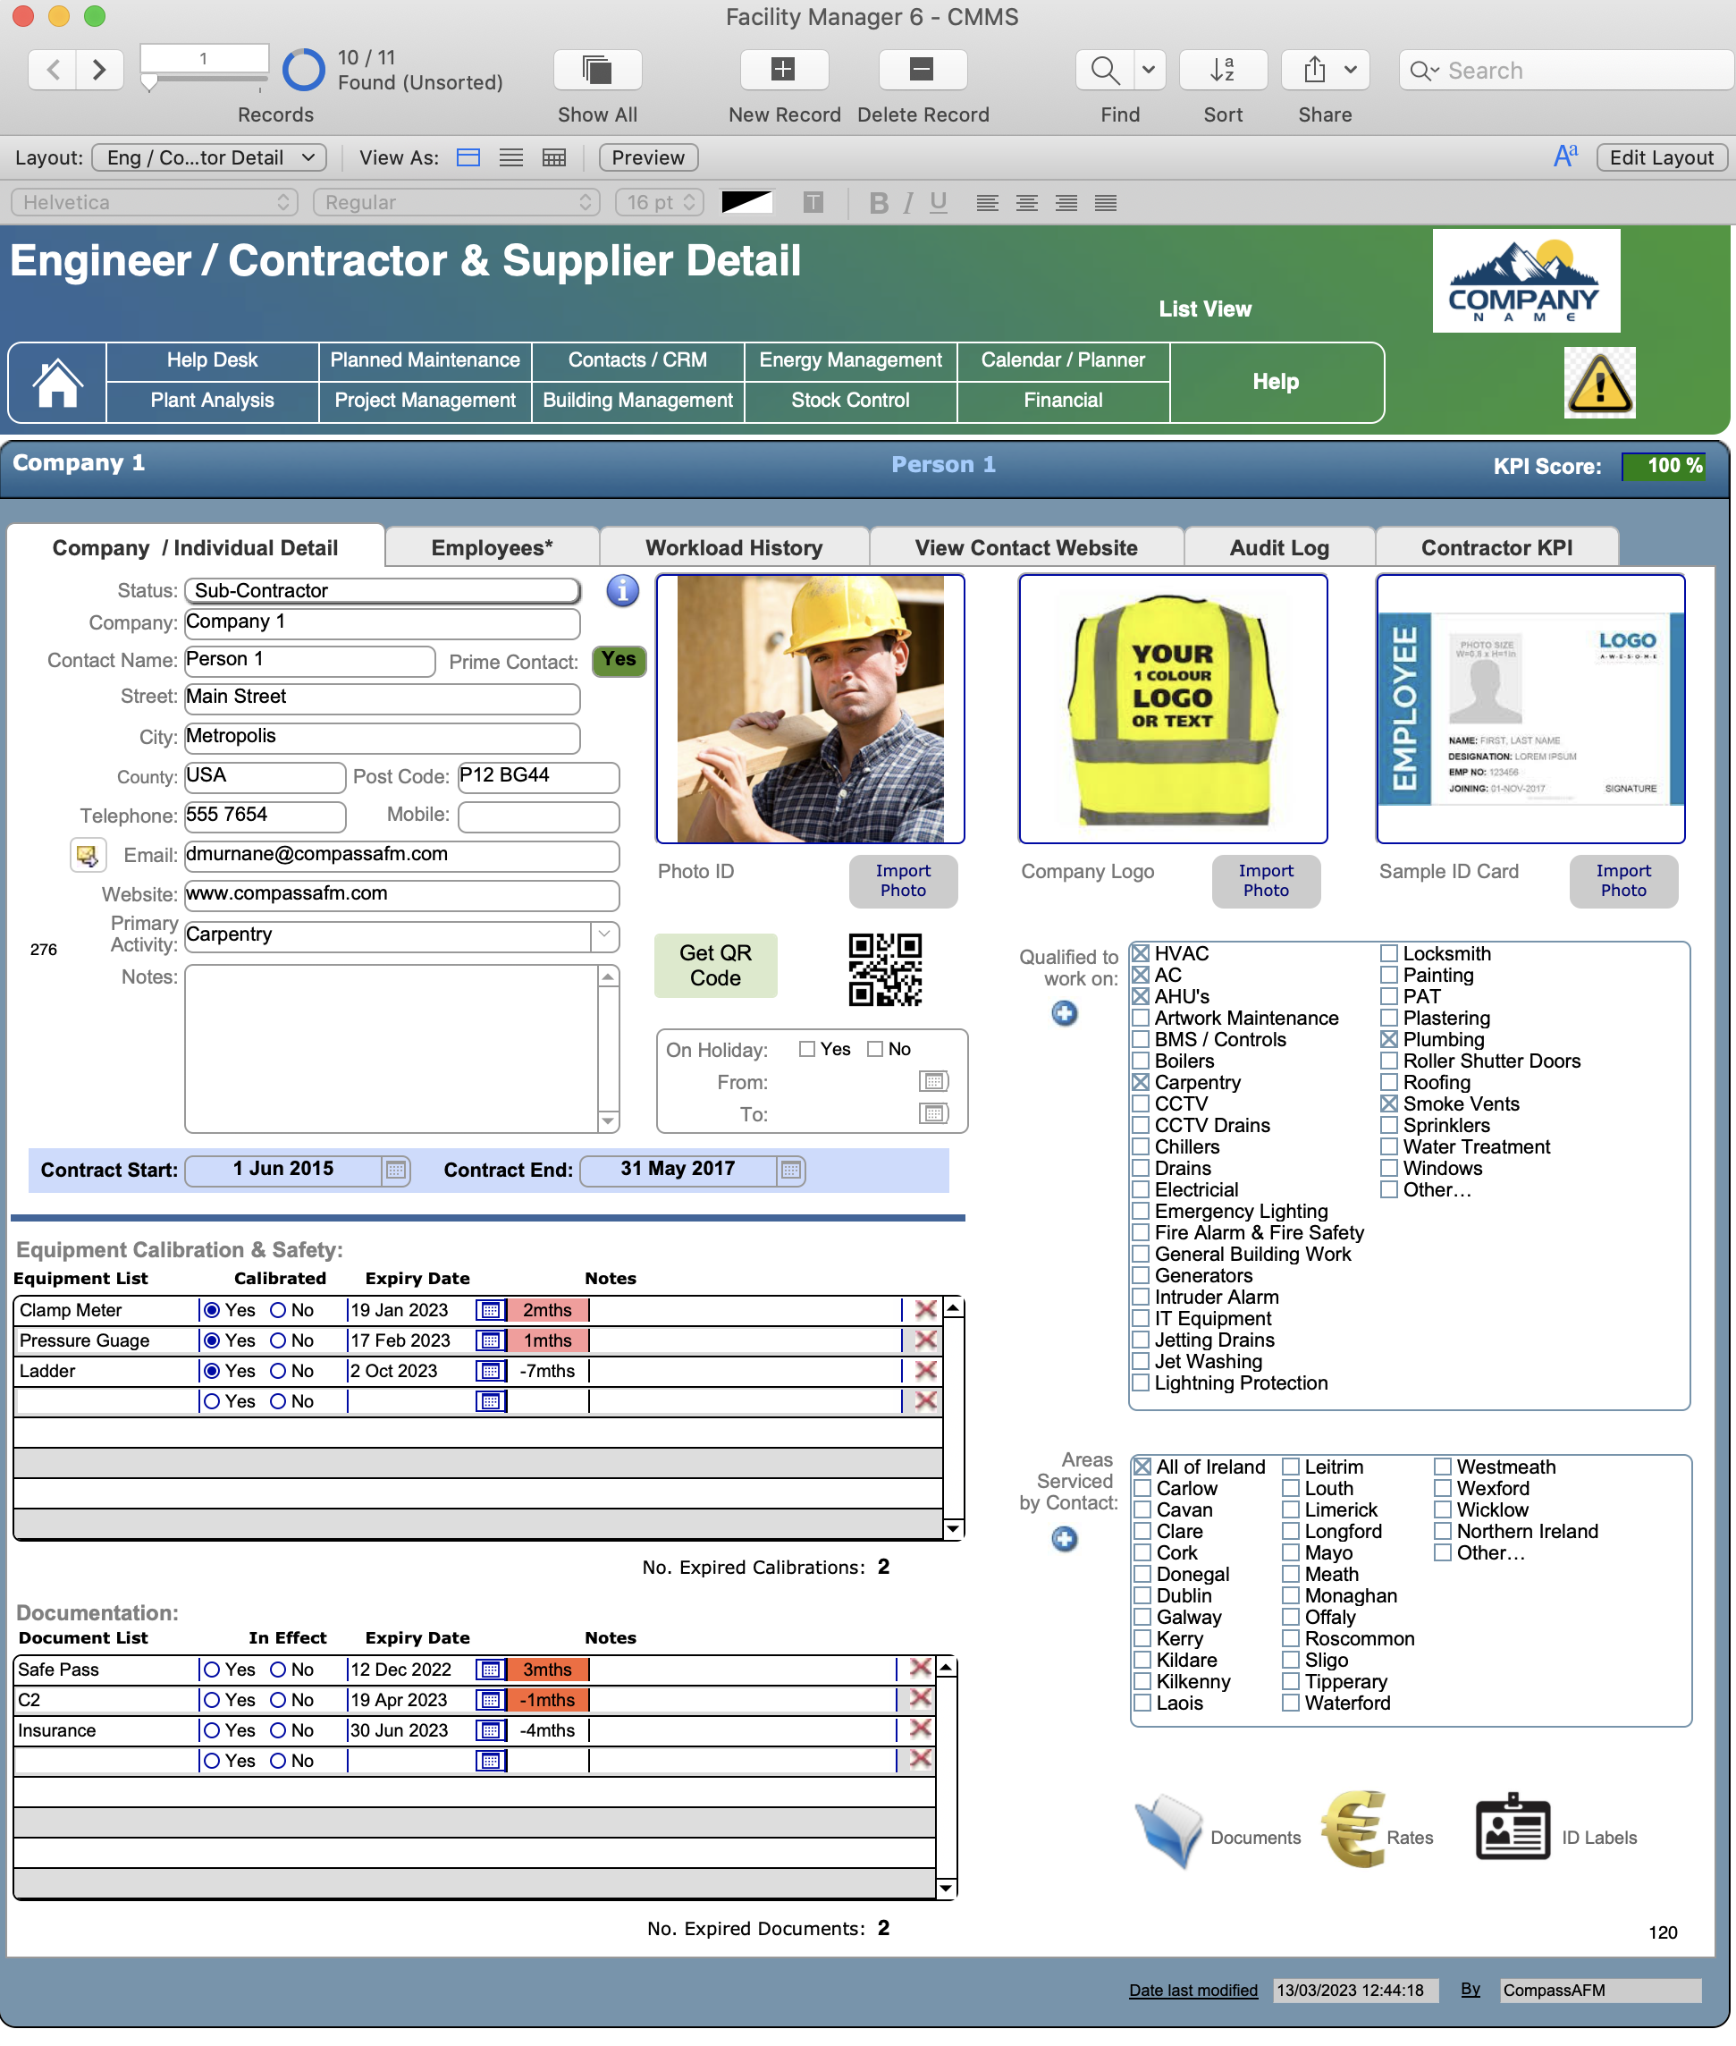Enable the Electrical qualification checkbox
The image size is (1736, 2046).
[x=1140, y=1189]
